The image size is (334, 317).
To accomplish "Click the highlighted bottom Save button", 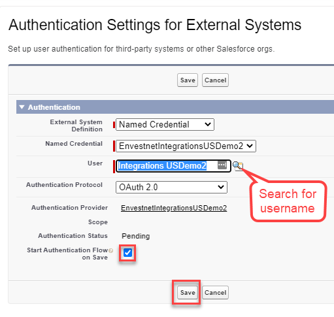I will pos(188,292).
